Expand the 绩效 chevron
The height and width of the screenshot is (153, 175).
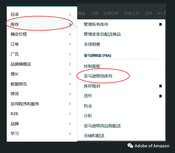(x=70, y=94)
